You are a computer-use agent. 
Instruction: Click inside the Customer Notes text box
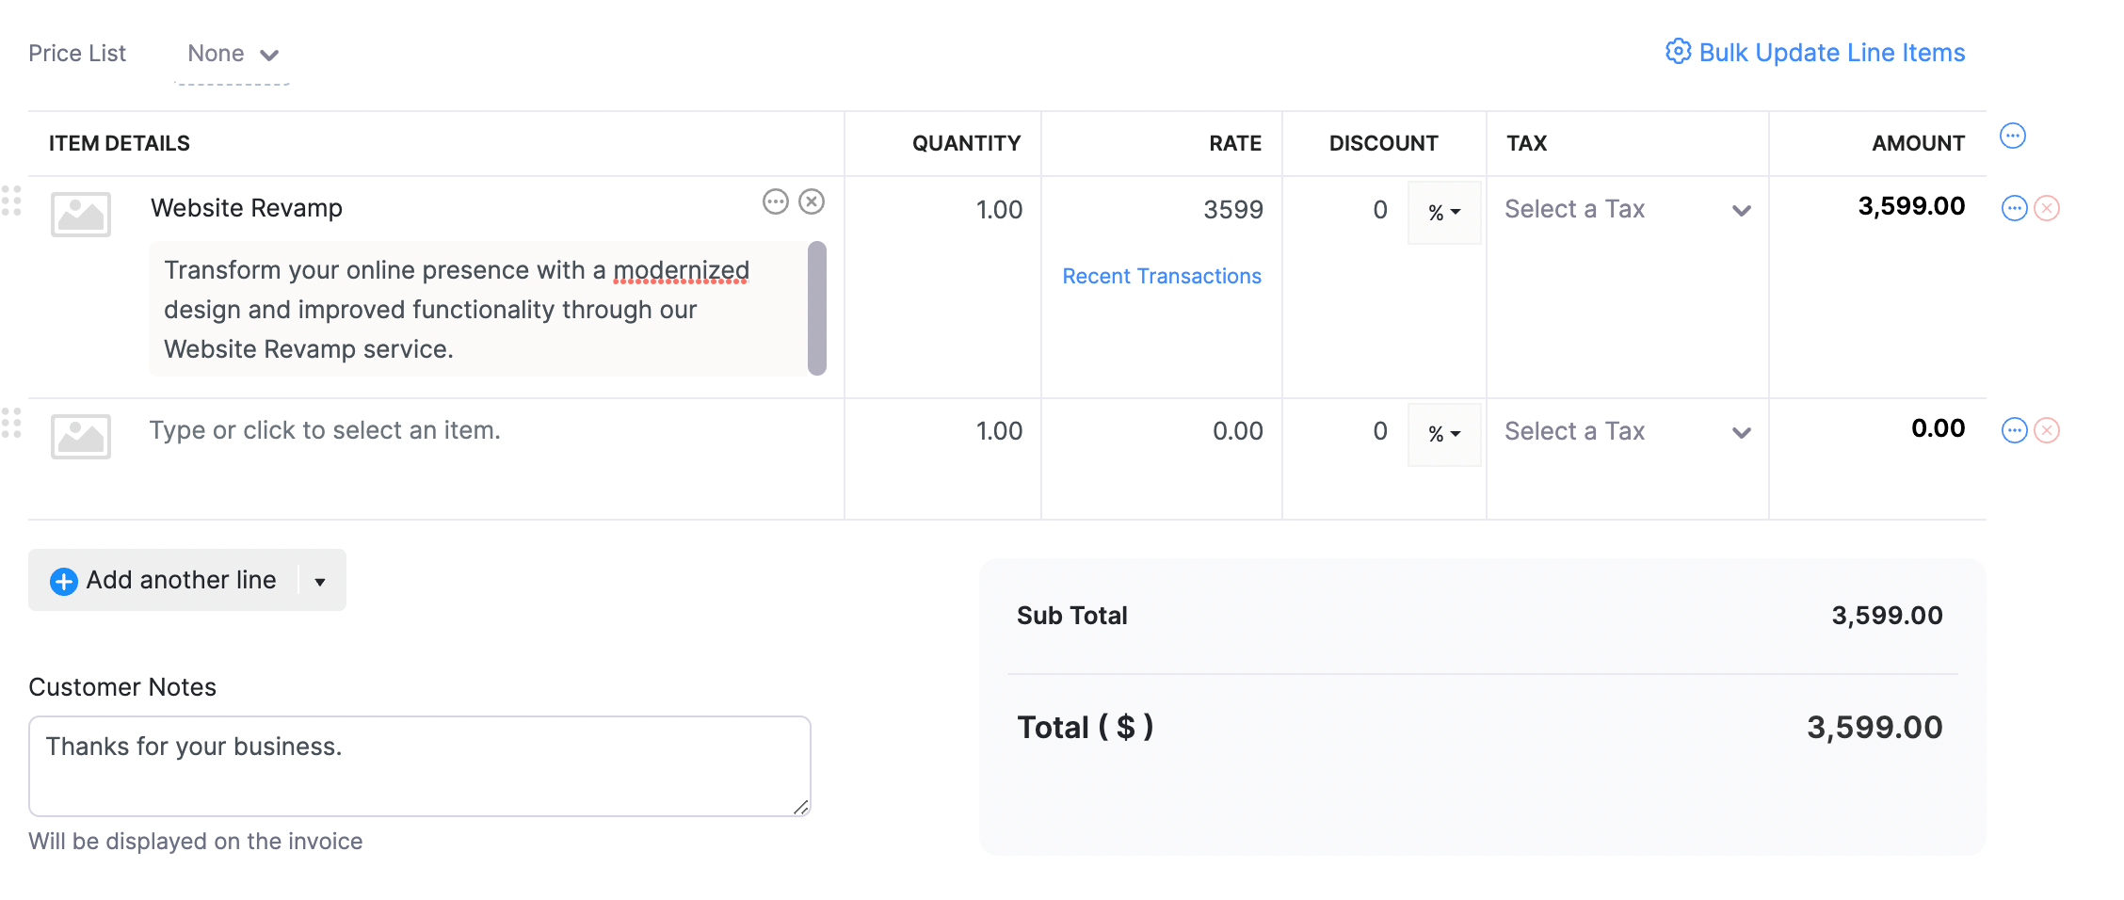[x=419, y=764]
